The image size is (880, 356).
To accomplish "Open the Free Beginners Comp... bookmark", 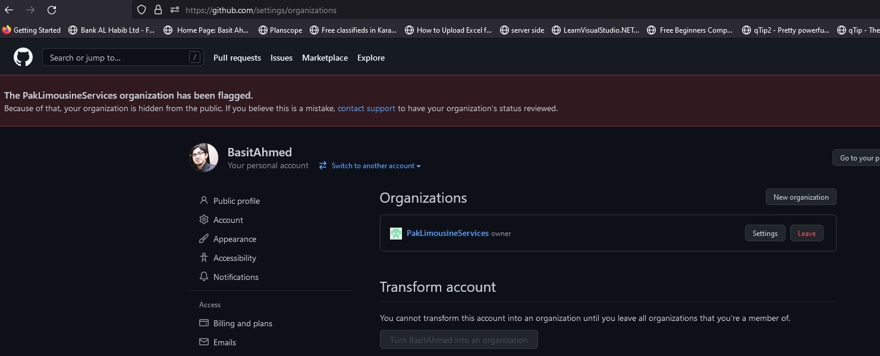I will [x=690, y=30].
